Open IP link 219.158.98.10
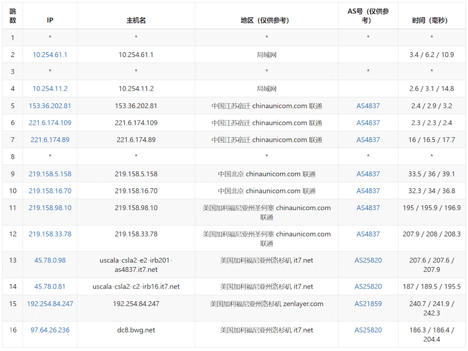Image resolution: width=468 pixels, height=351 pixels. (x=50, y=208)
